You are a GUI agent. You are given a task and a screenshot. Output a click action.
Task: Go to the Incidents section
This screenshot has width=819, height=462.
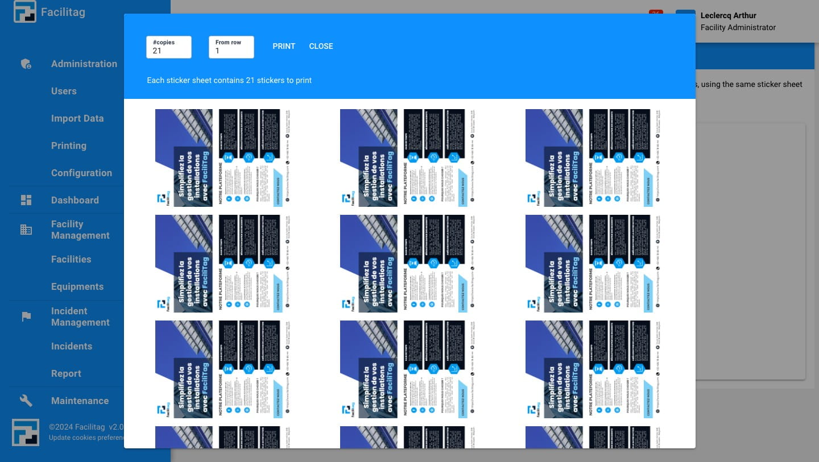72,346
